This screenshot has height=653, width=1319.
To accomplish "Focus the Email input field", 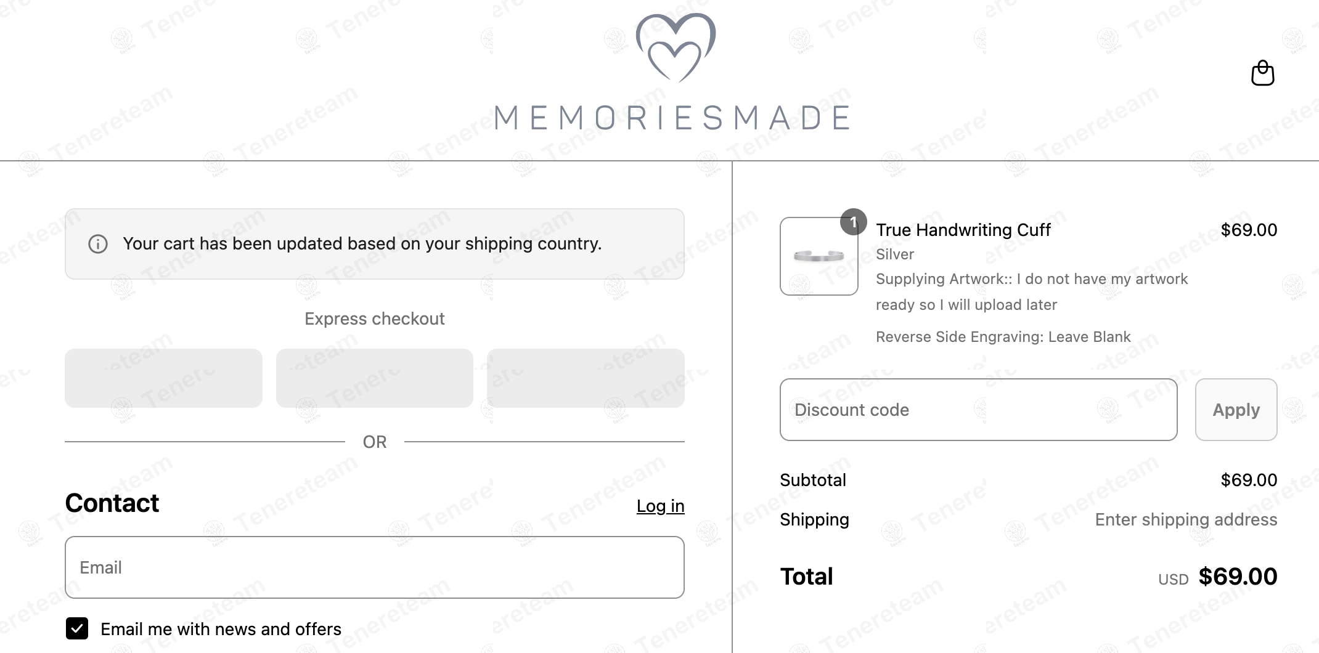I will tap(374, 567).
